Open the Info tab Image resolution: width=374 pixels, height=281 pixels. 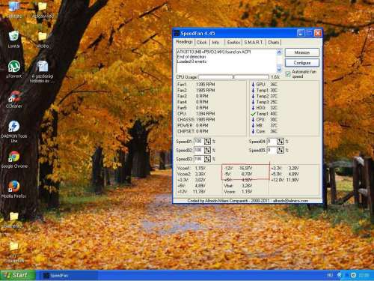point(216,43)
